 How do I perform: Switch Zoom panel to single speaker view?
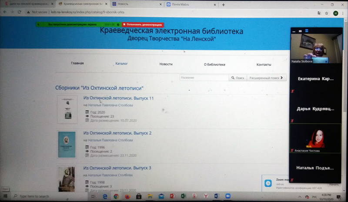(x=300, y=31)
